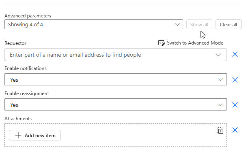Remove Enable reassignment parameter with X

click(x=235, y=105)
